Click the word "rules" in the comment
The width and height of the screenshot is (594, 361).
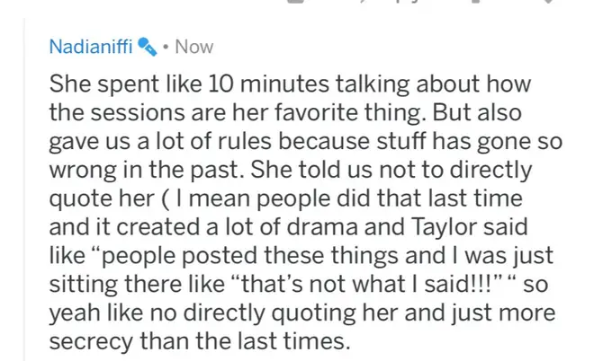click(245, 141)
